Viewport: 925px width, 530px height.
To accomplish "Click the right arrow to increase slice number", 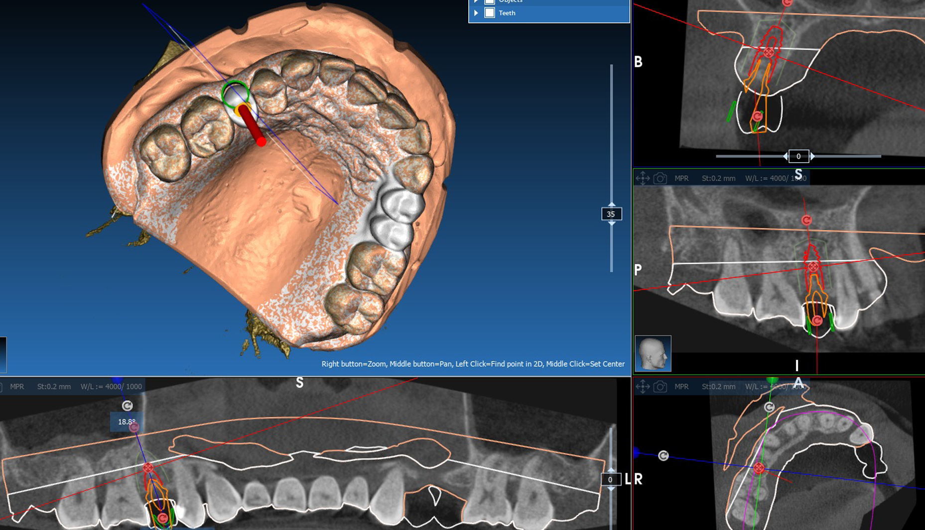I will [812, 156].
